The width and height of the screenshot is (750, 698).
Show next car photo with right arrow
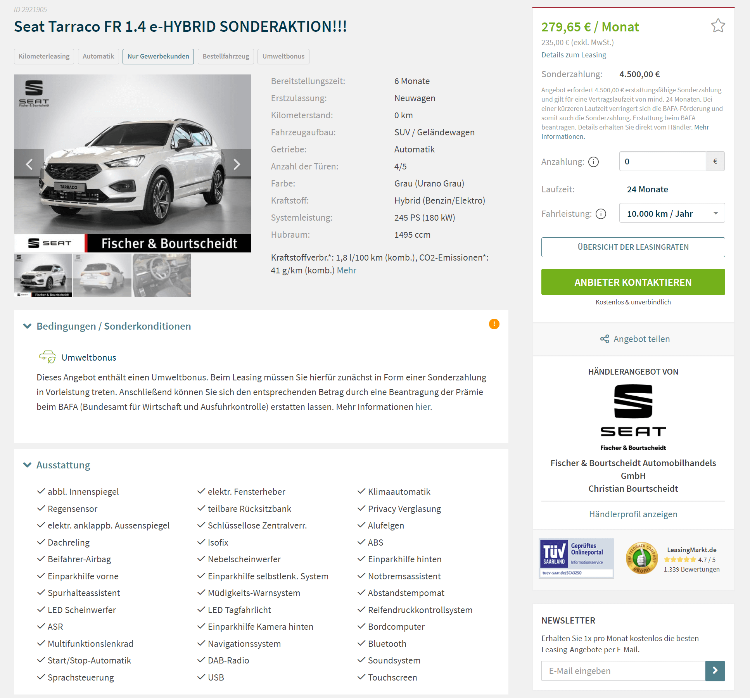(x=237, y=164)
